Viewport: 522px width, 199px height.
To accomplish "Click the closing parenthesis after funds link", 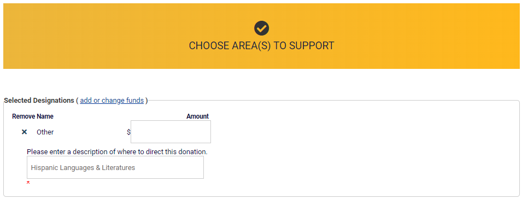I will (x=146, y=101).
